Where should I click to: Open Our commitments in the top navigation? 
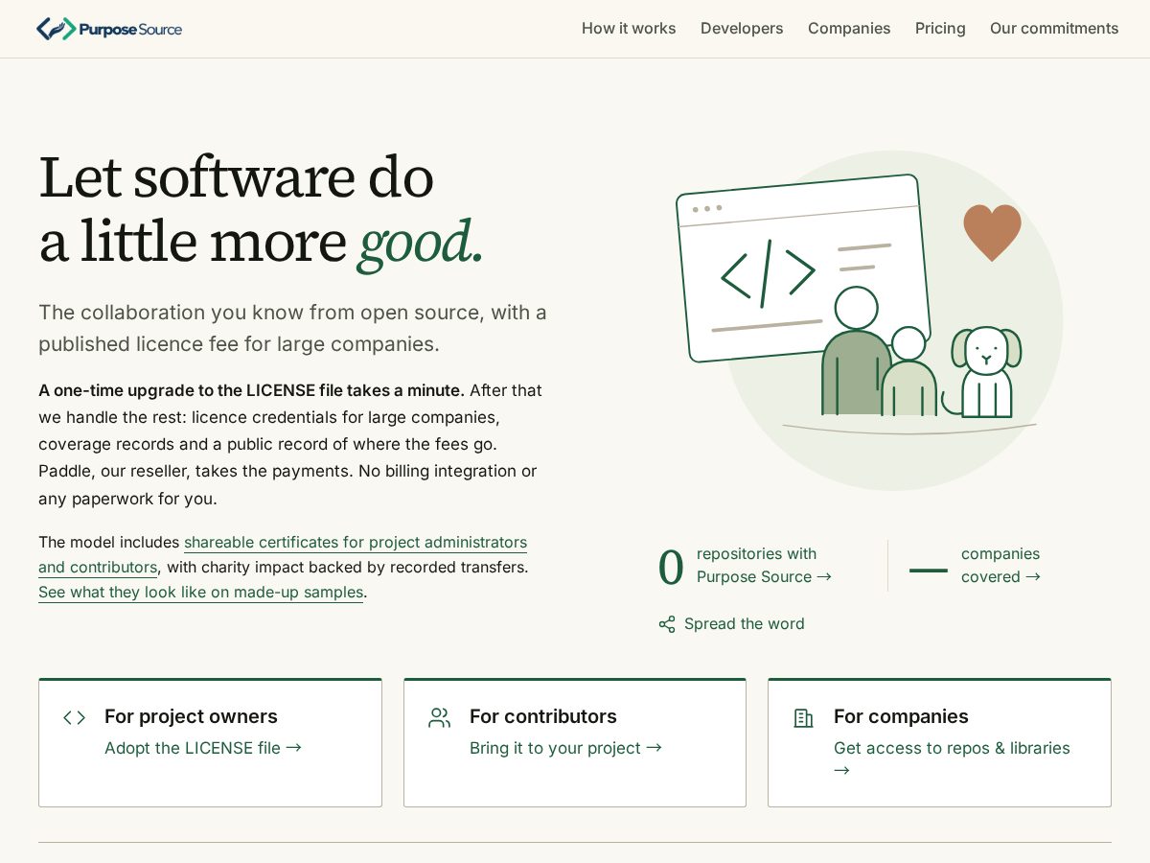tap(1054, 29)
